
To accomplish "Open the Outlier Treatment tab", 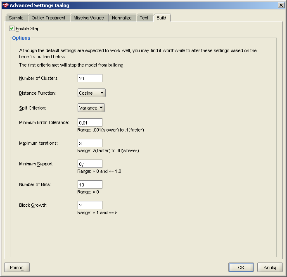I will (48, 18).
